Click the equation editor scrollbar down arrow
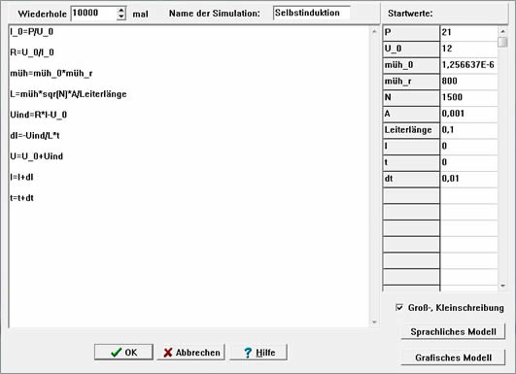Screen dimensions: 516x374 pos(374,322)
